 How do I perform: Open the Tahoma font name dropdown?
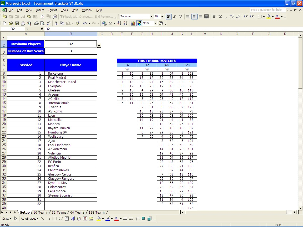[x=151, y=17]
